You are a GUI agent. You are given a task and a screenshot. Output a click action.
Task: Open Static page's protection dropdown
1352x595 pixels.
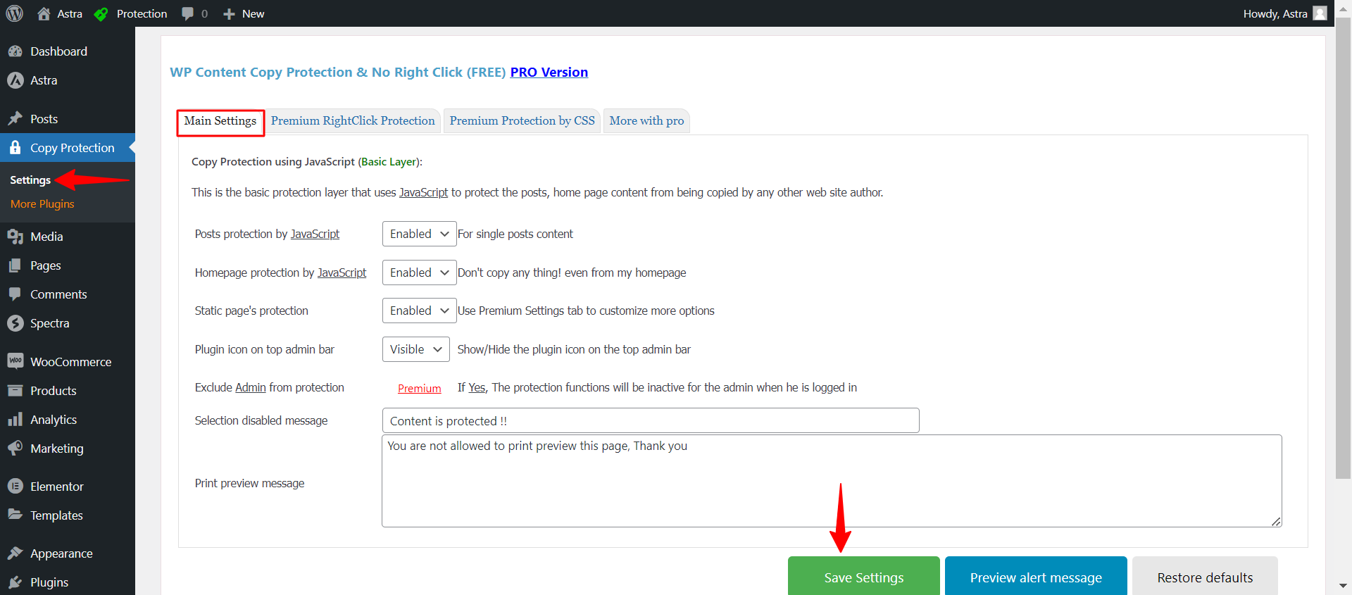point(419,311)
